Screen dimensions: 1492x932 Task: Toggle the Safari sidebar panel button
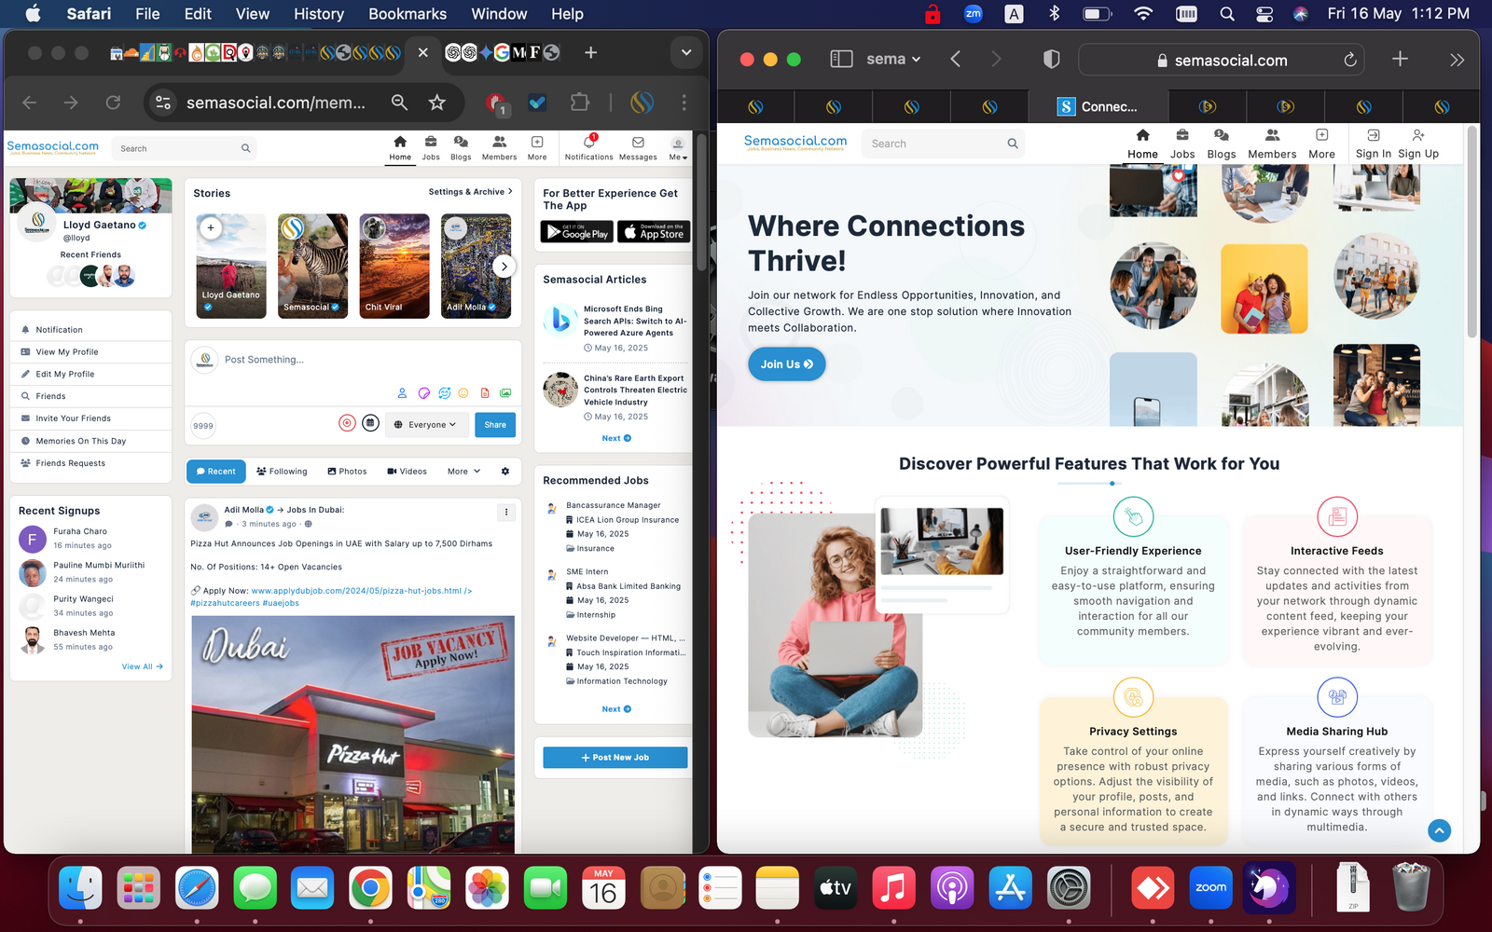(841, 60)
